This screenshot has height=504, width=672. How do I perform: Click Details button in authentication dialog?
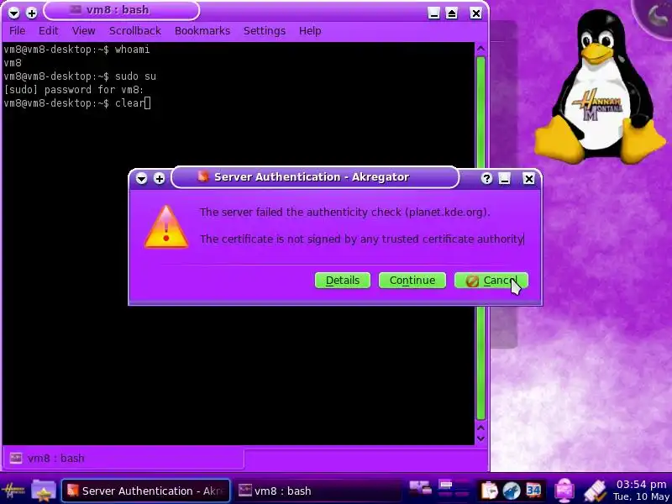pyautogui.click(x=343, y=281)
